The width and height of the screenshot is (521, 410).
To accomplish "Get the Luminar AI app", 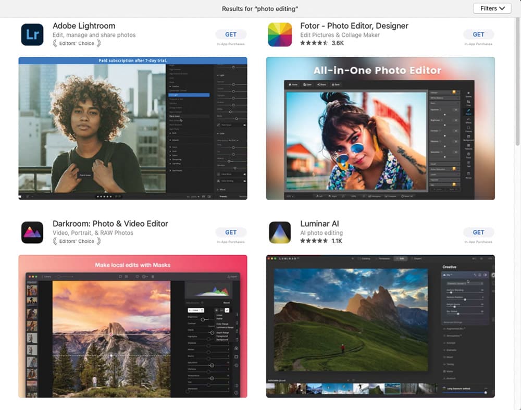I will click(478, 232).
